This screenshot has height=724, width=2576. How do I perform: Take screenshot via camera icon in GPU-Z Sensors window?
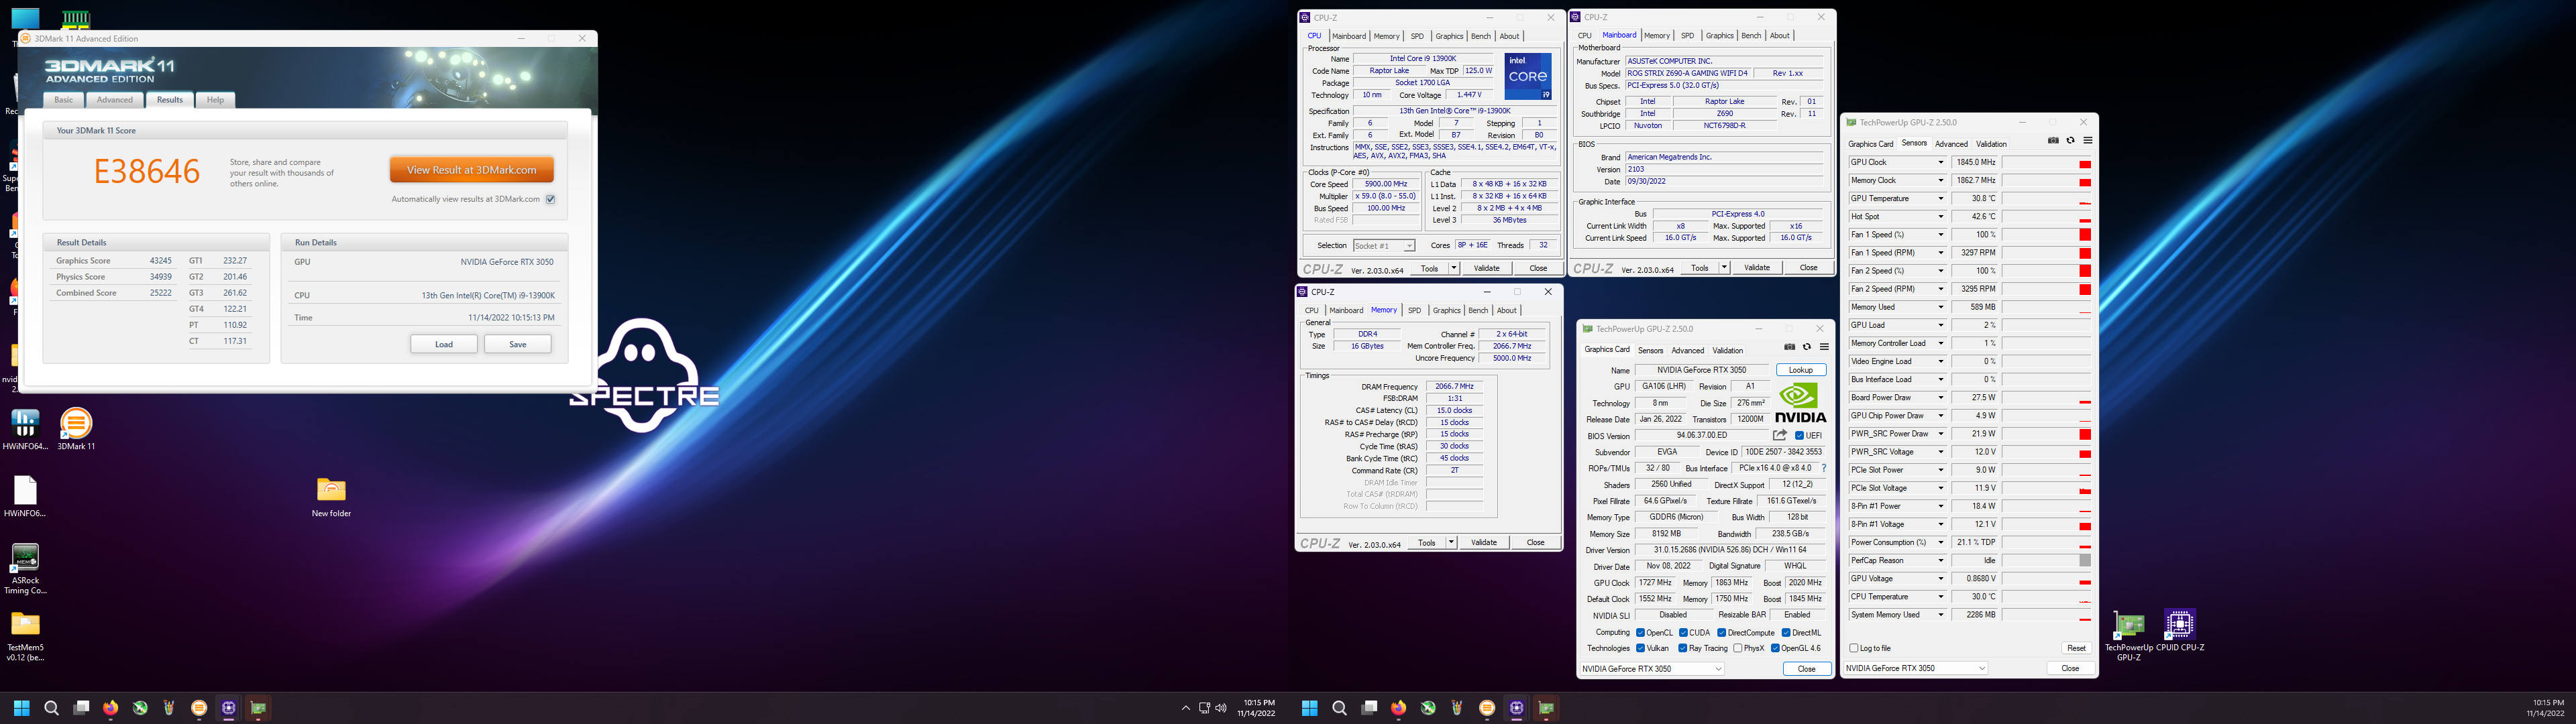pos(2053,141)
